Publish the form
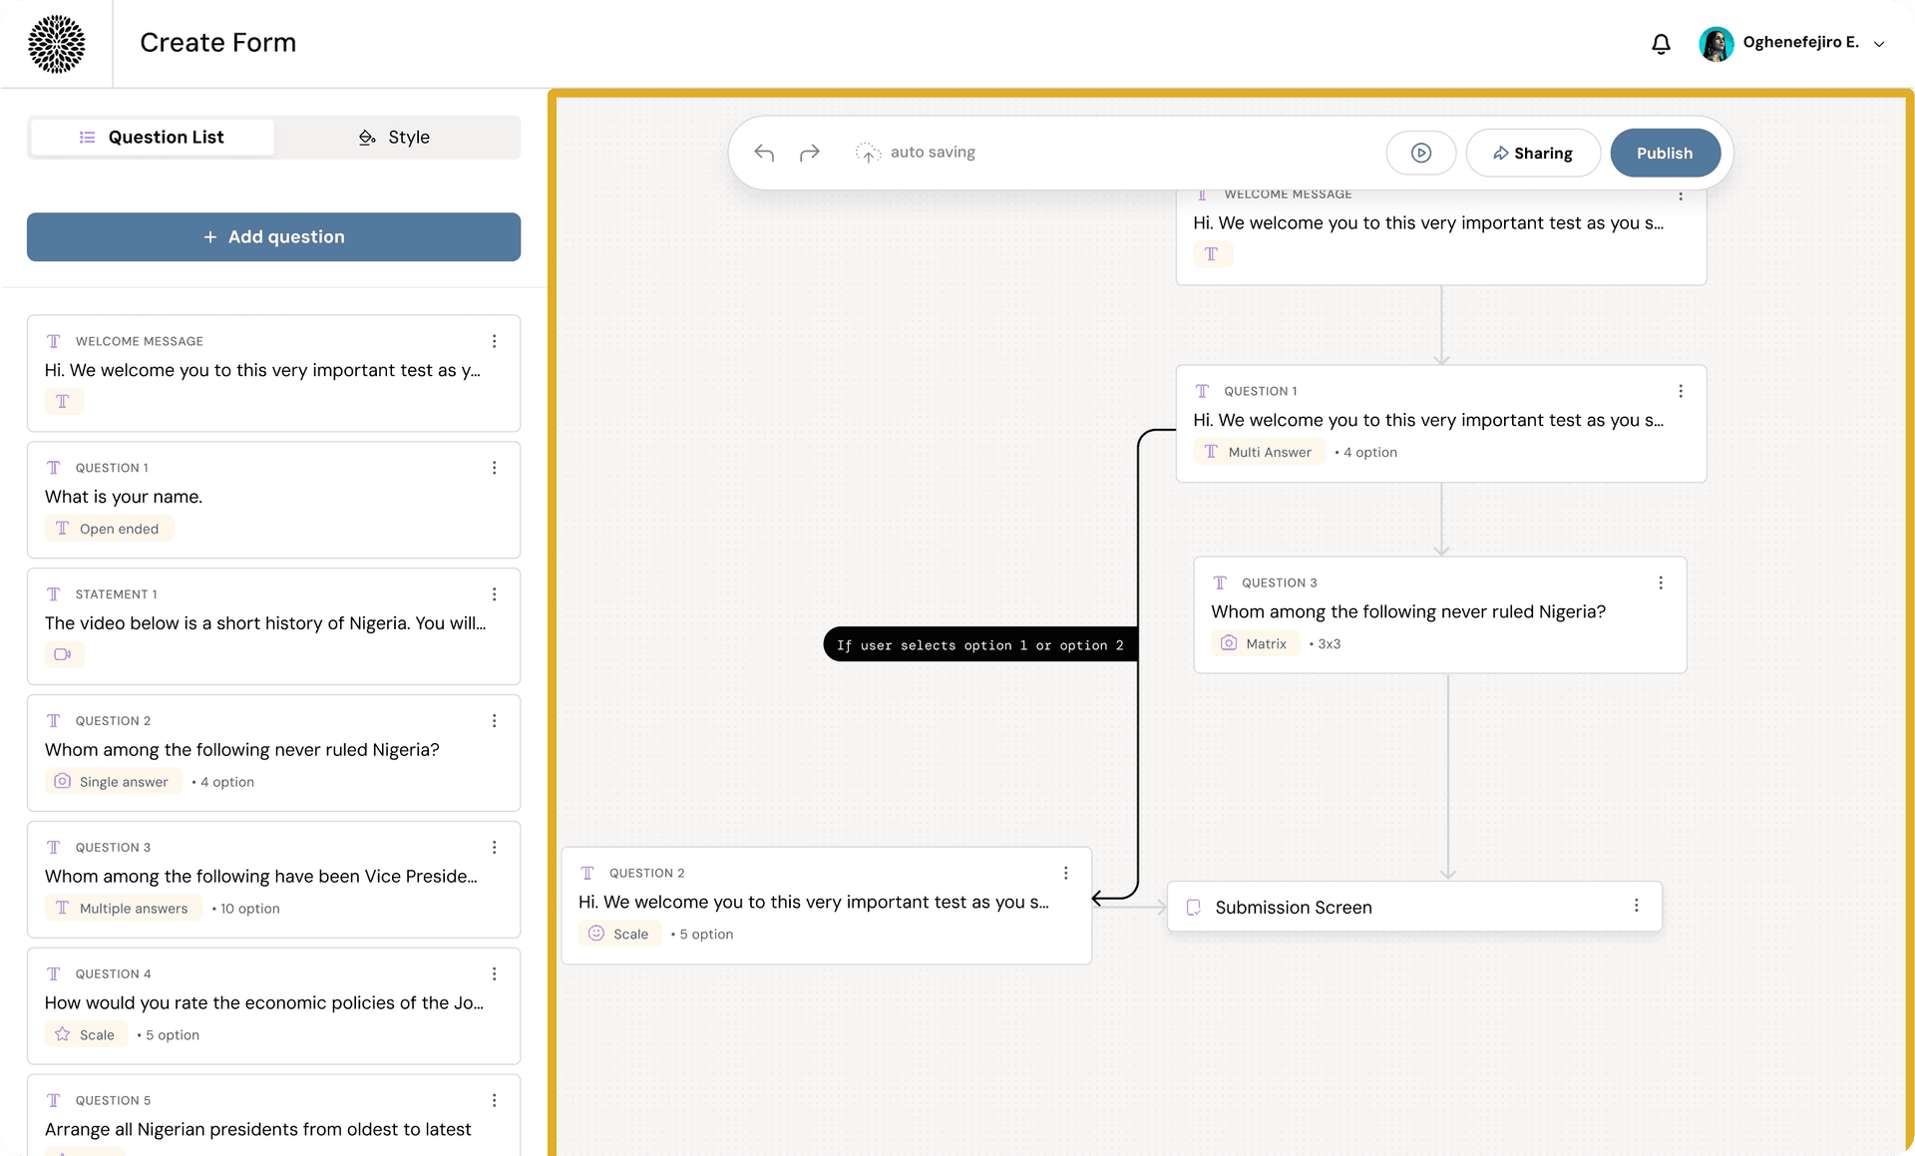Image resolution: width=1915 pixels, height=1156 pixels. click(x=1665, y=153)
